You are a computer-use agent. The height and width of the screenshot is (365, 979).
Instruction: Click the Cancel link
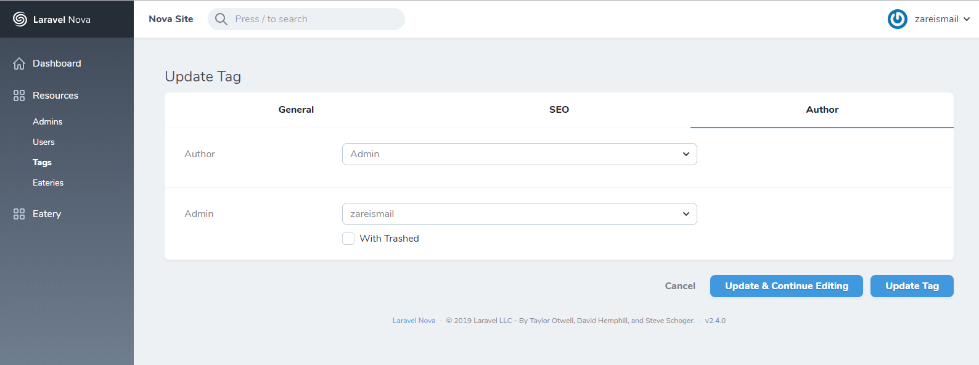(680, 286)
